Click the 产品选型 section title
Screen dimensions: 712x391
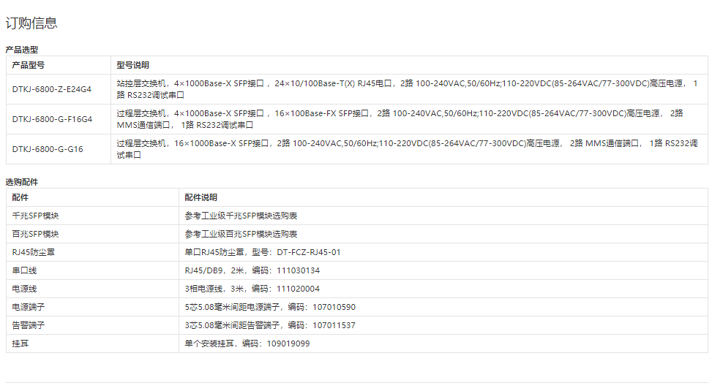click(x=22, y=50)
